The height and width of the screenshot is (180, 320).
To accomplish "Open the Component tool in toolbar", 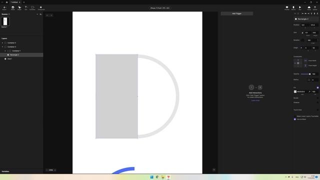I will (41, 8).
